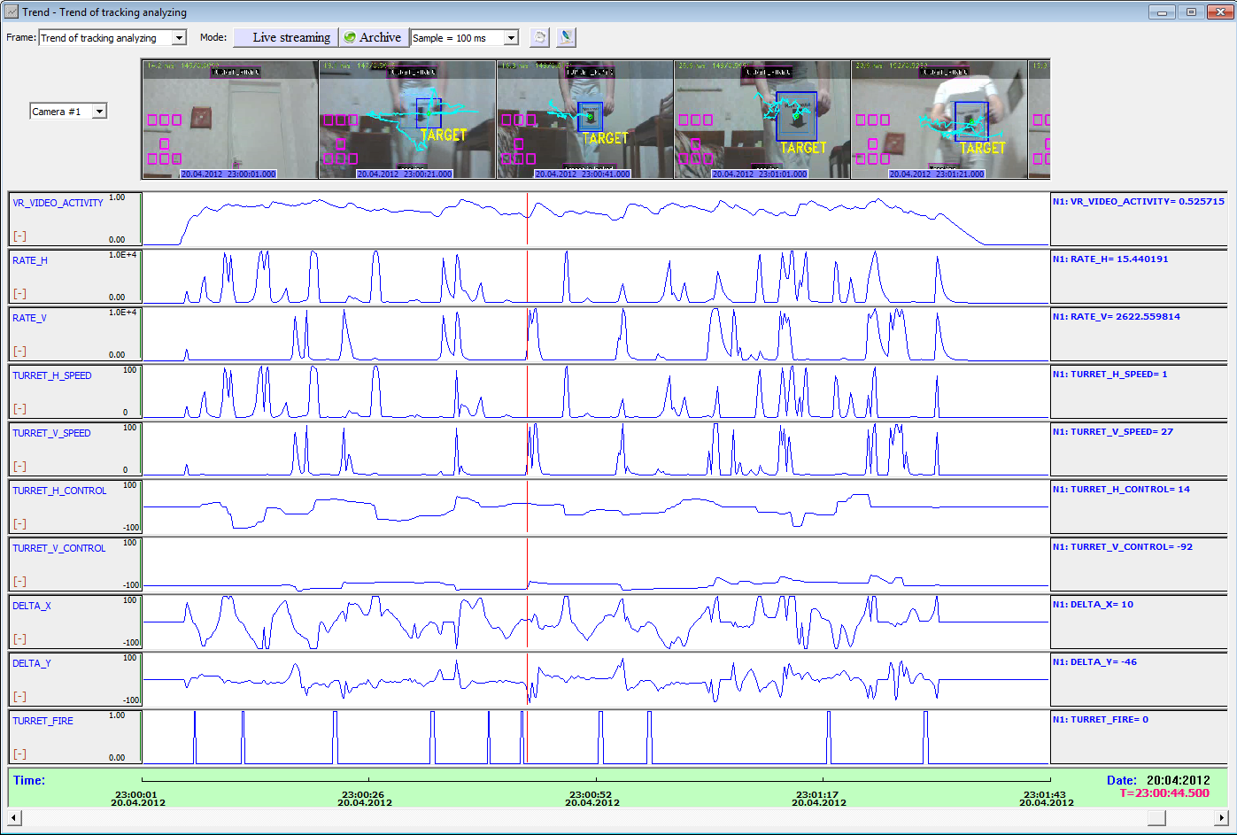Select the TURRET_H_CONTROL trend label
Viewport: 1237px width, 835px height.
tap(59, 491)
